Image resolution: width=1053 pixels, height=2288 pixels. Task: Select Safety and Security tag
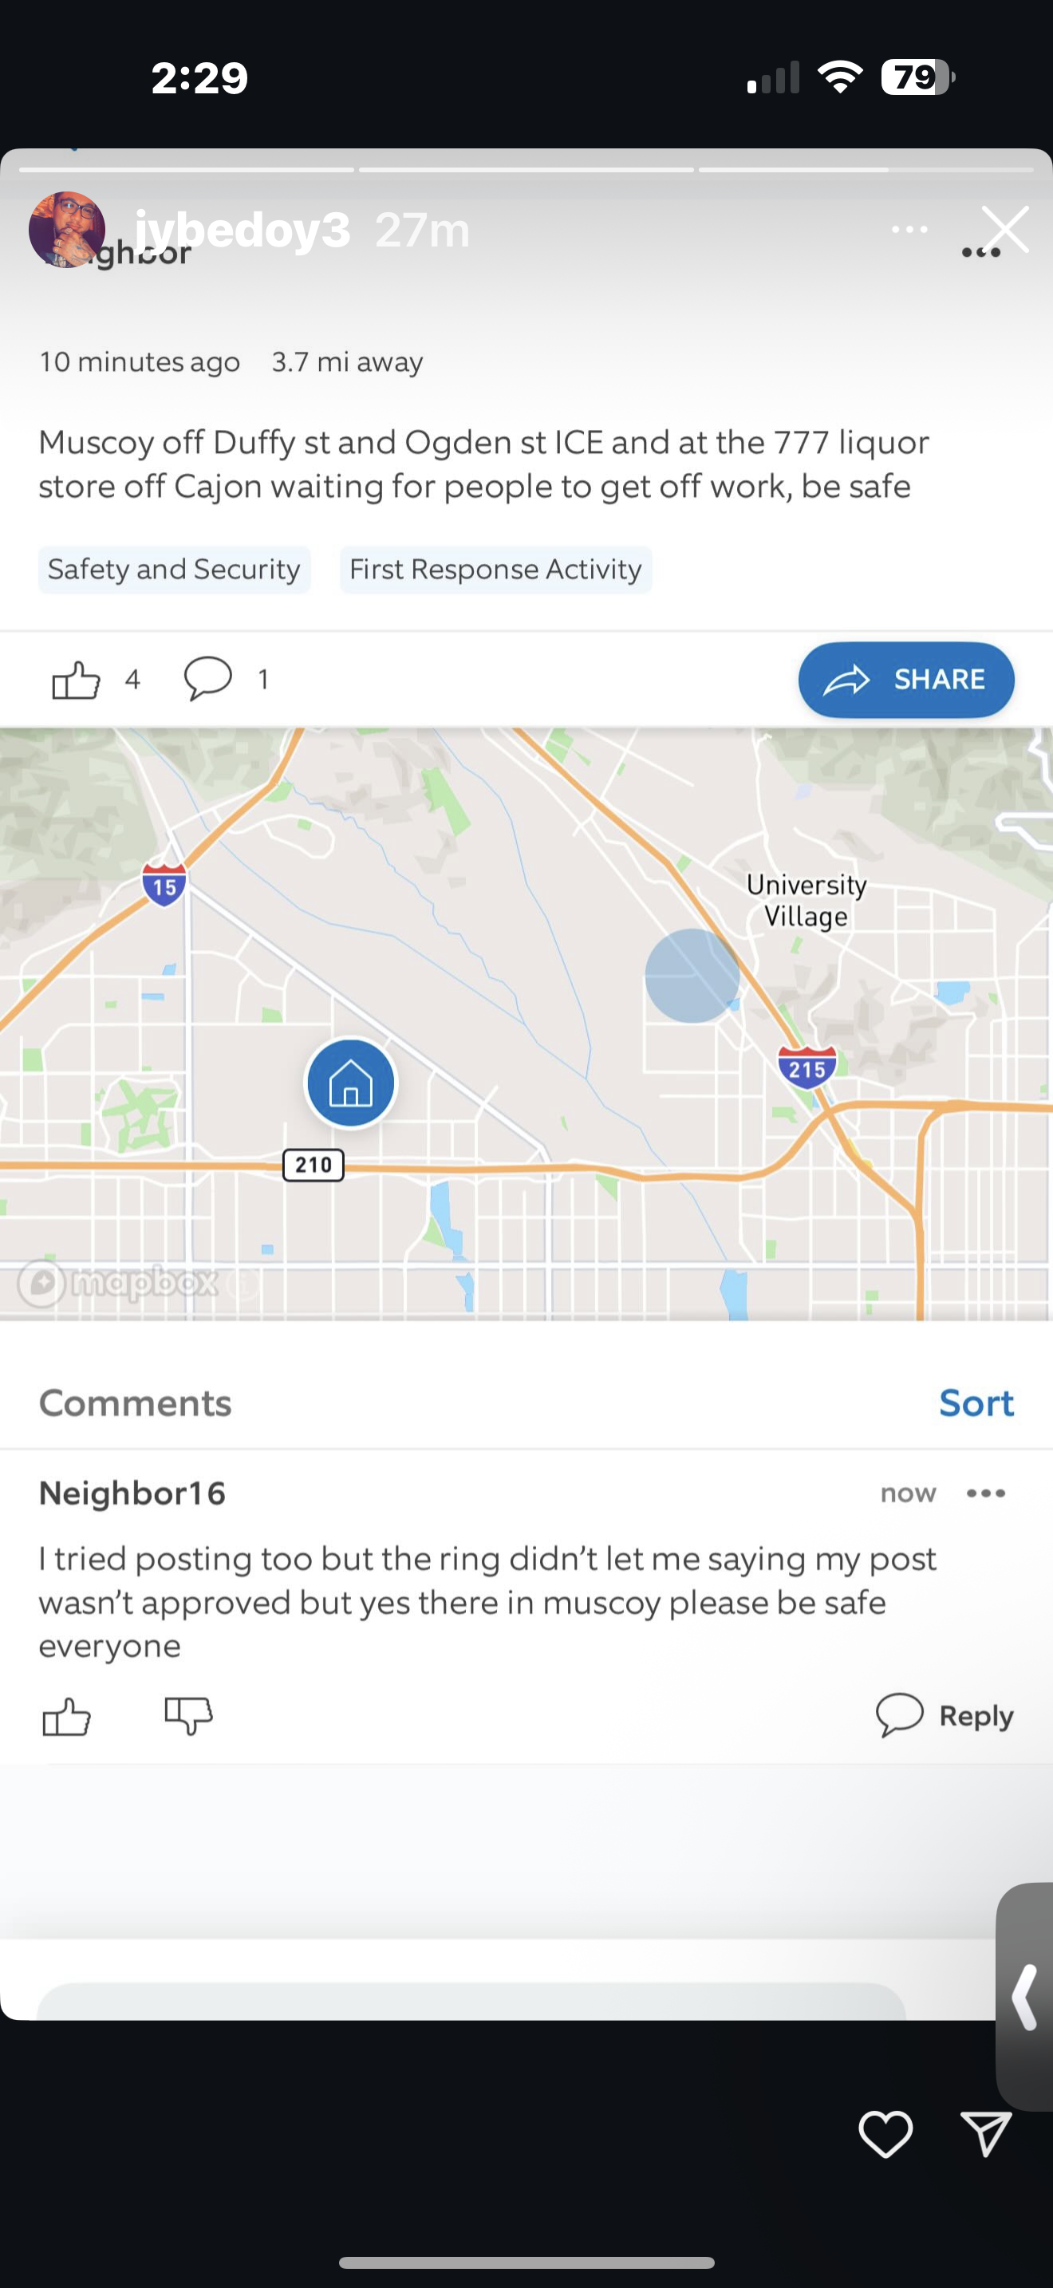pyautogui.click(x=174, y=570)
